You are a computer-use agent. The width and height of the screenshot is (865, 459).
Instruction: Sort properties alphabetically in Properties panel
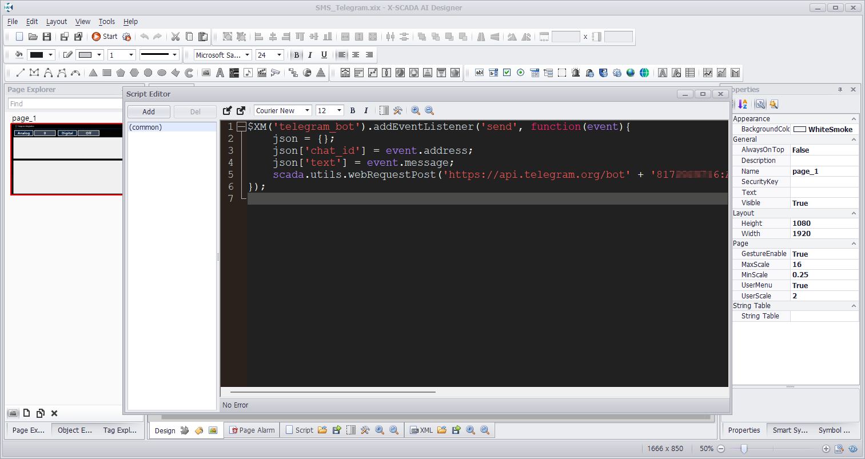pyautogui.click(x=743, y=104)
